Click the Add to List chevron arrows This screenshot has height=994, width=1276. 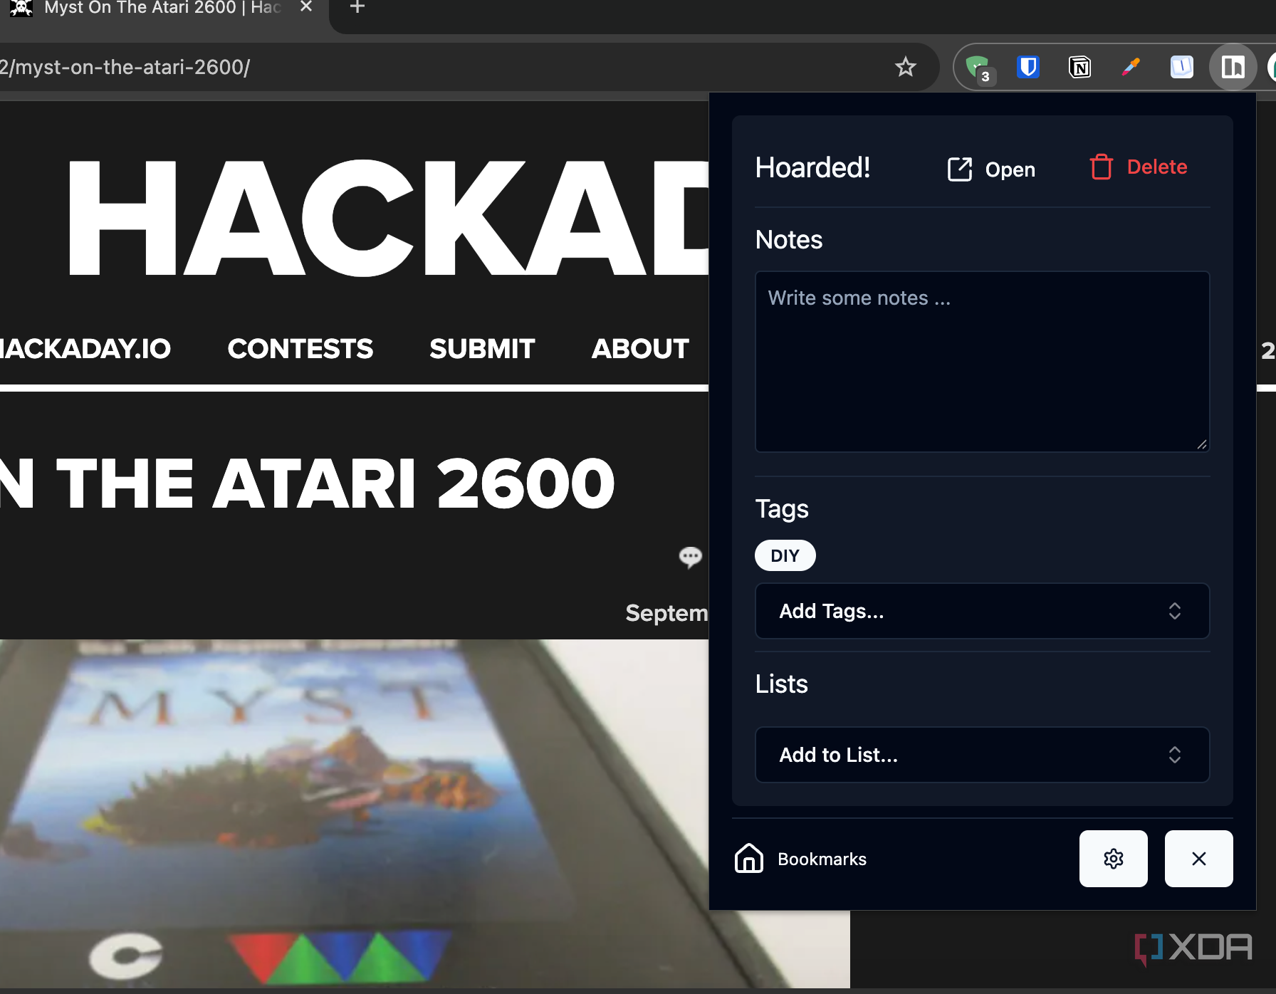tap(1175, 755)
